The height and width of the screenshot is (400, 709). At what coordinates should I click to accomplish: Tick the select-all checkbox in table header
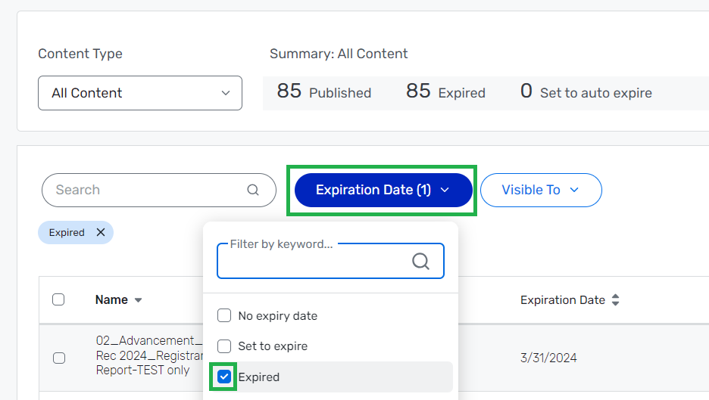(58, 299)
